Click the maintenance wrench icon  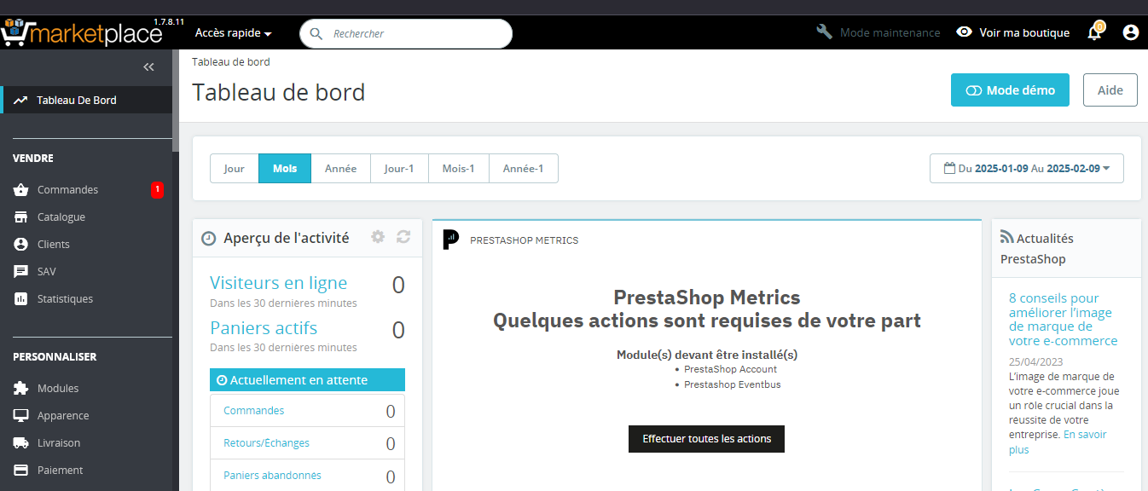824,32
